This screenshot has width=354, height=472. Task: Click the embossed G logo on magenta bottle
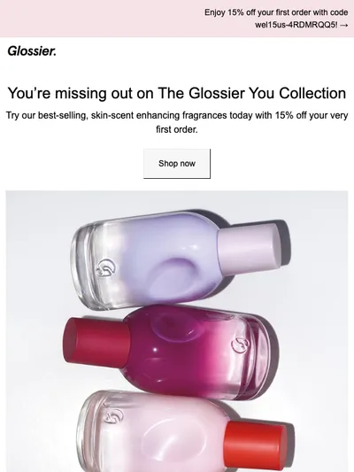241,345
